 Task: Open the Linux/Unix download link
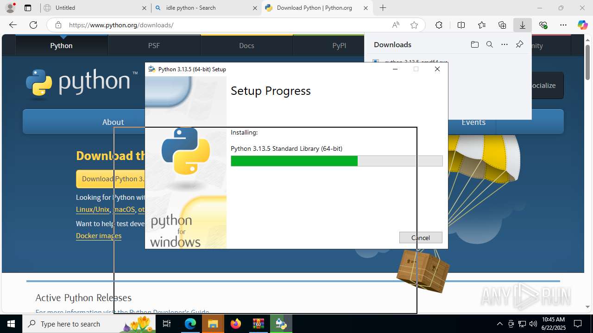(x=93, y=210)
